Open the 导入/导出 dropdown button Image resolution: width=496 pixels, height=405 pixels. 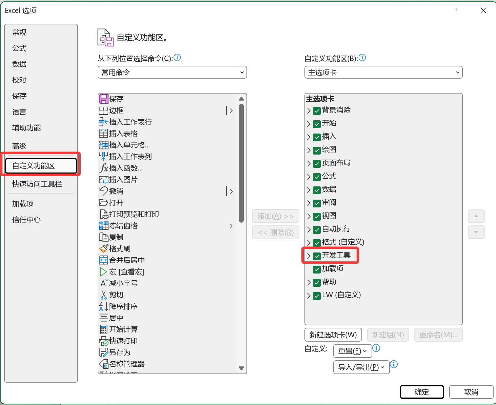pyautogui.click(x=361, y=367)
